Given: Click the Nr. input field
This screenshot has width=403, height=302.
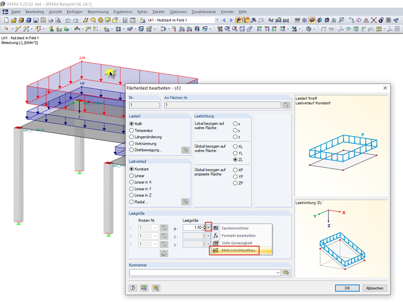Looking at the screenshot, I should [x=144, y=105].
